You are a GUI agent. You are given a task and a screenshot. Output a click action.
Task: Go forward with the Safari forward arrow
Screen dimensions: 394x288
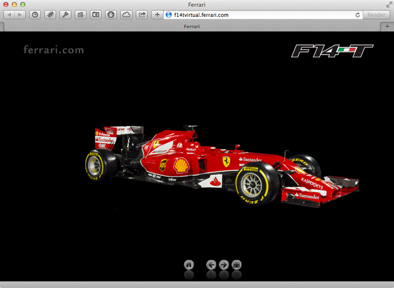click(20, 15)
